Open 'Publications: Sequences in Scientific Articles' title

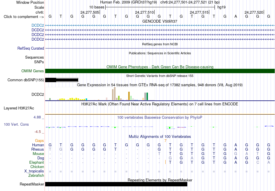pyautogui.click(x=160, y=53)
